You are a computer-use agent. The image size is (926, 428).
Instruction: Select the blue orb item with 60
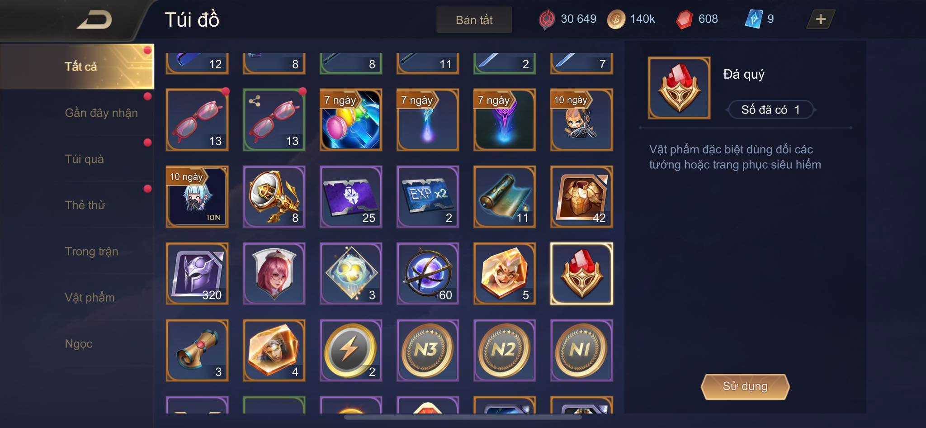click(428, 273)
